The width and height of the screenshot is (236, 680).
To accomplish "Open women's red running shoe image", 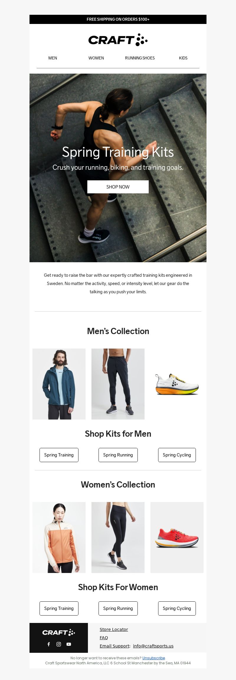I will tap(177, 537).
